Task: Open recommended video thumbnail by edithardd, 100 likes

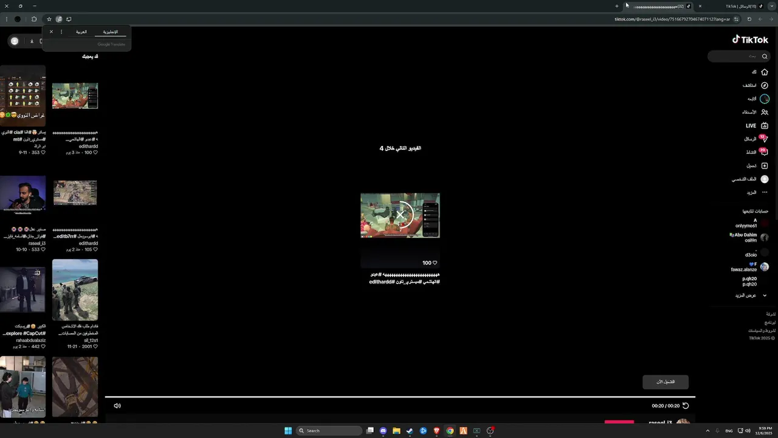Action: coord(75,96)
